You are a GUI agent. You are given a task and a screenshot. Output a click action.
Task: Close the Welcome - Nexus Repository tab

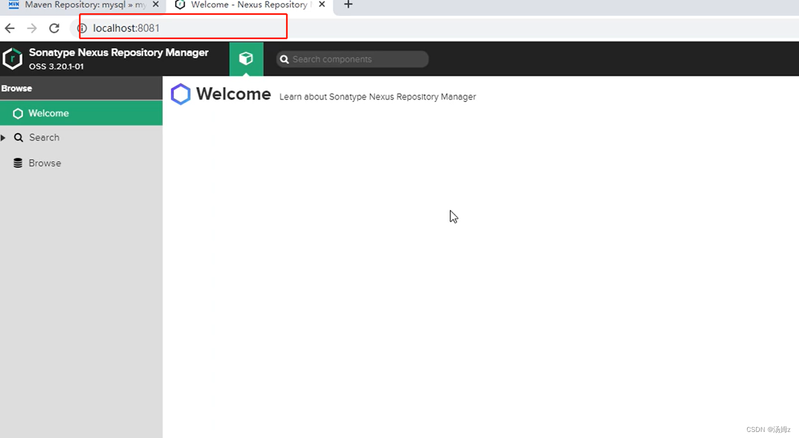tap(322, 4)
